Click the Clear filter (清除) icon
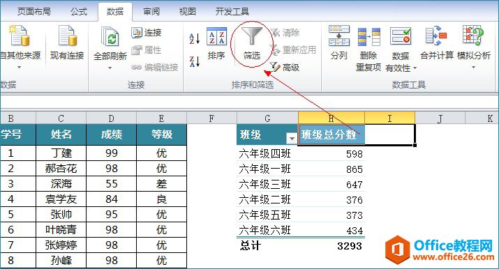 [275, 32]
